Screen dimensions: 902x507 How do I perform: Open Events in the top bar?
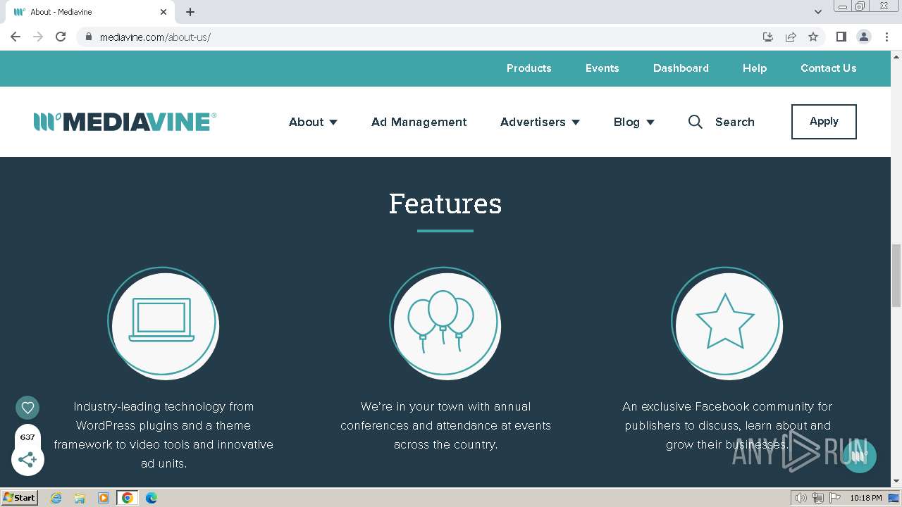(602, 68)
